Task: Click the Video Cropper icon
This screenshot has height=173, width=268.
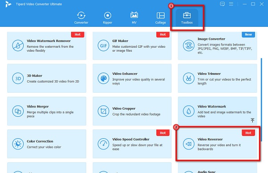Action: pos(104,111)
